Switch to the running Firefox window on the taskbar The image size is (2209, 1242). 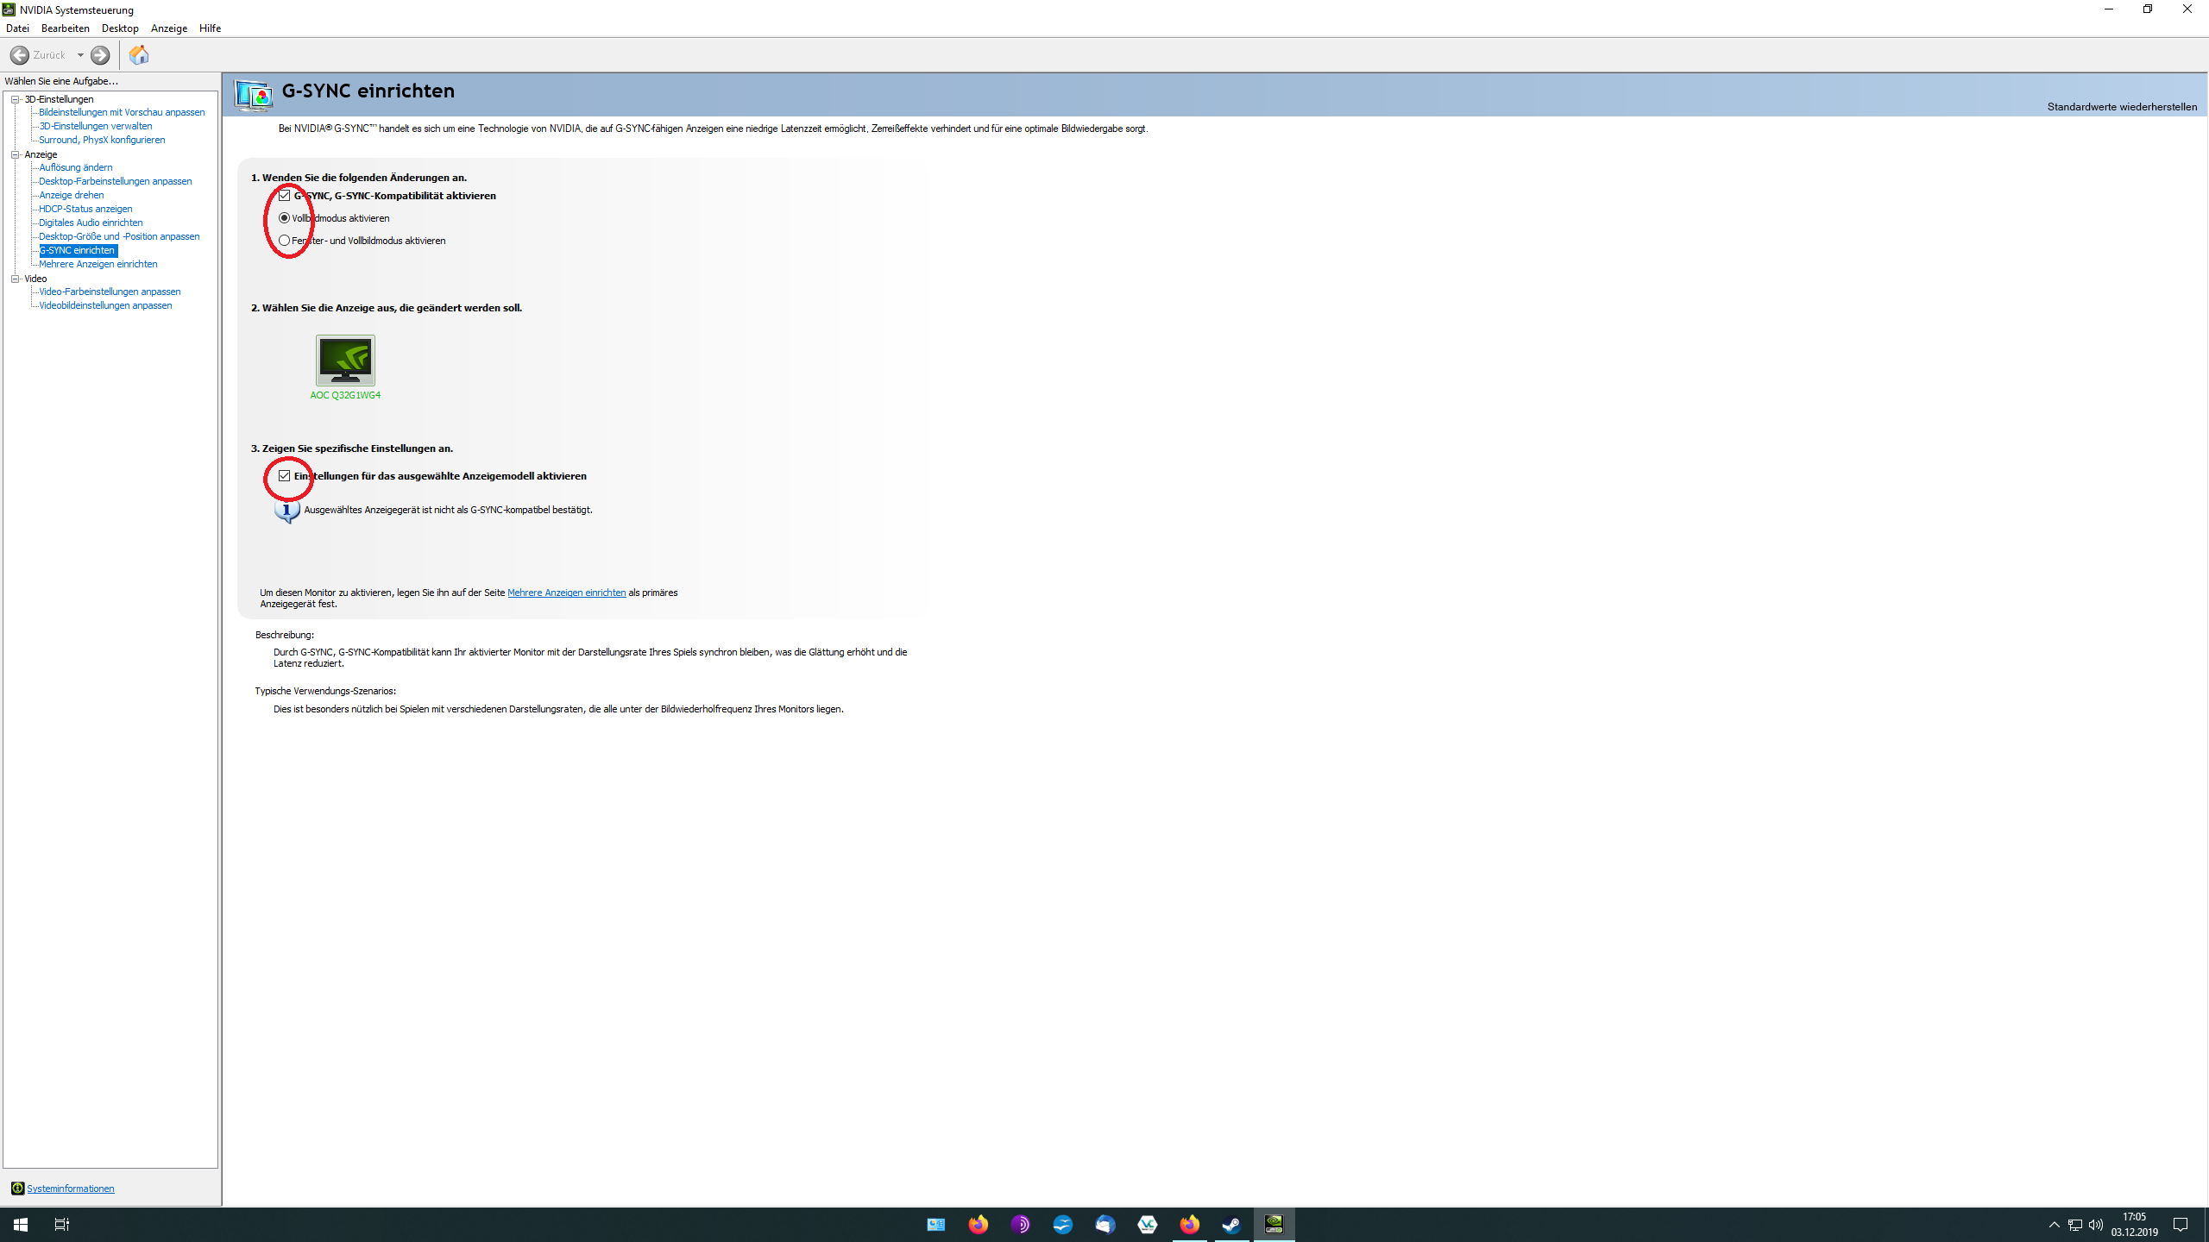(1190, 1225)
